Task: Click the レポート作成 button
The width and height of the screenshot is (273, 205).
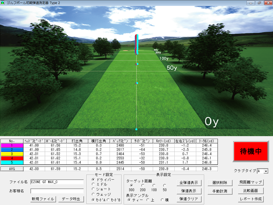Action: click(250, 199)
